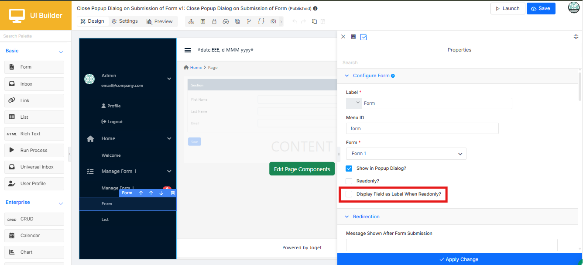Switch to the Settings tab
The height and width of the screenshot is (265, 583).
pyautogui.click(x=125, y=21)
